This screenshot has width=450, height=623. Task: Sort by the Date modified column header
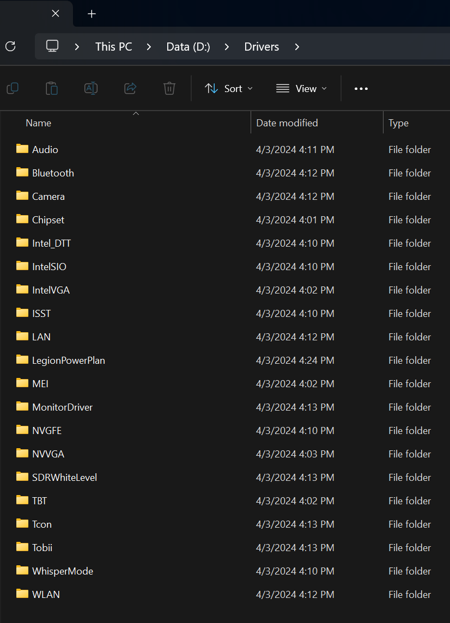(x=287, y=123)
